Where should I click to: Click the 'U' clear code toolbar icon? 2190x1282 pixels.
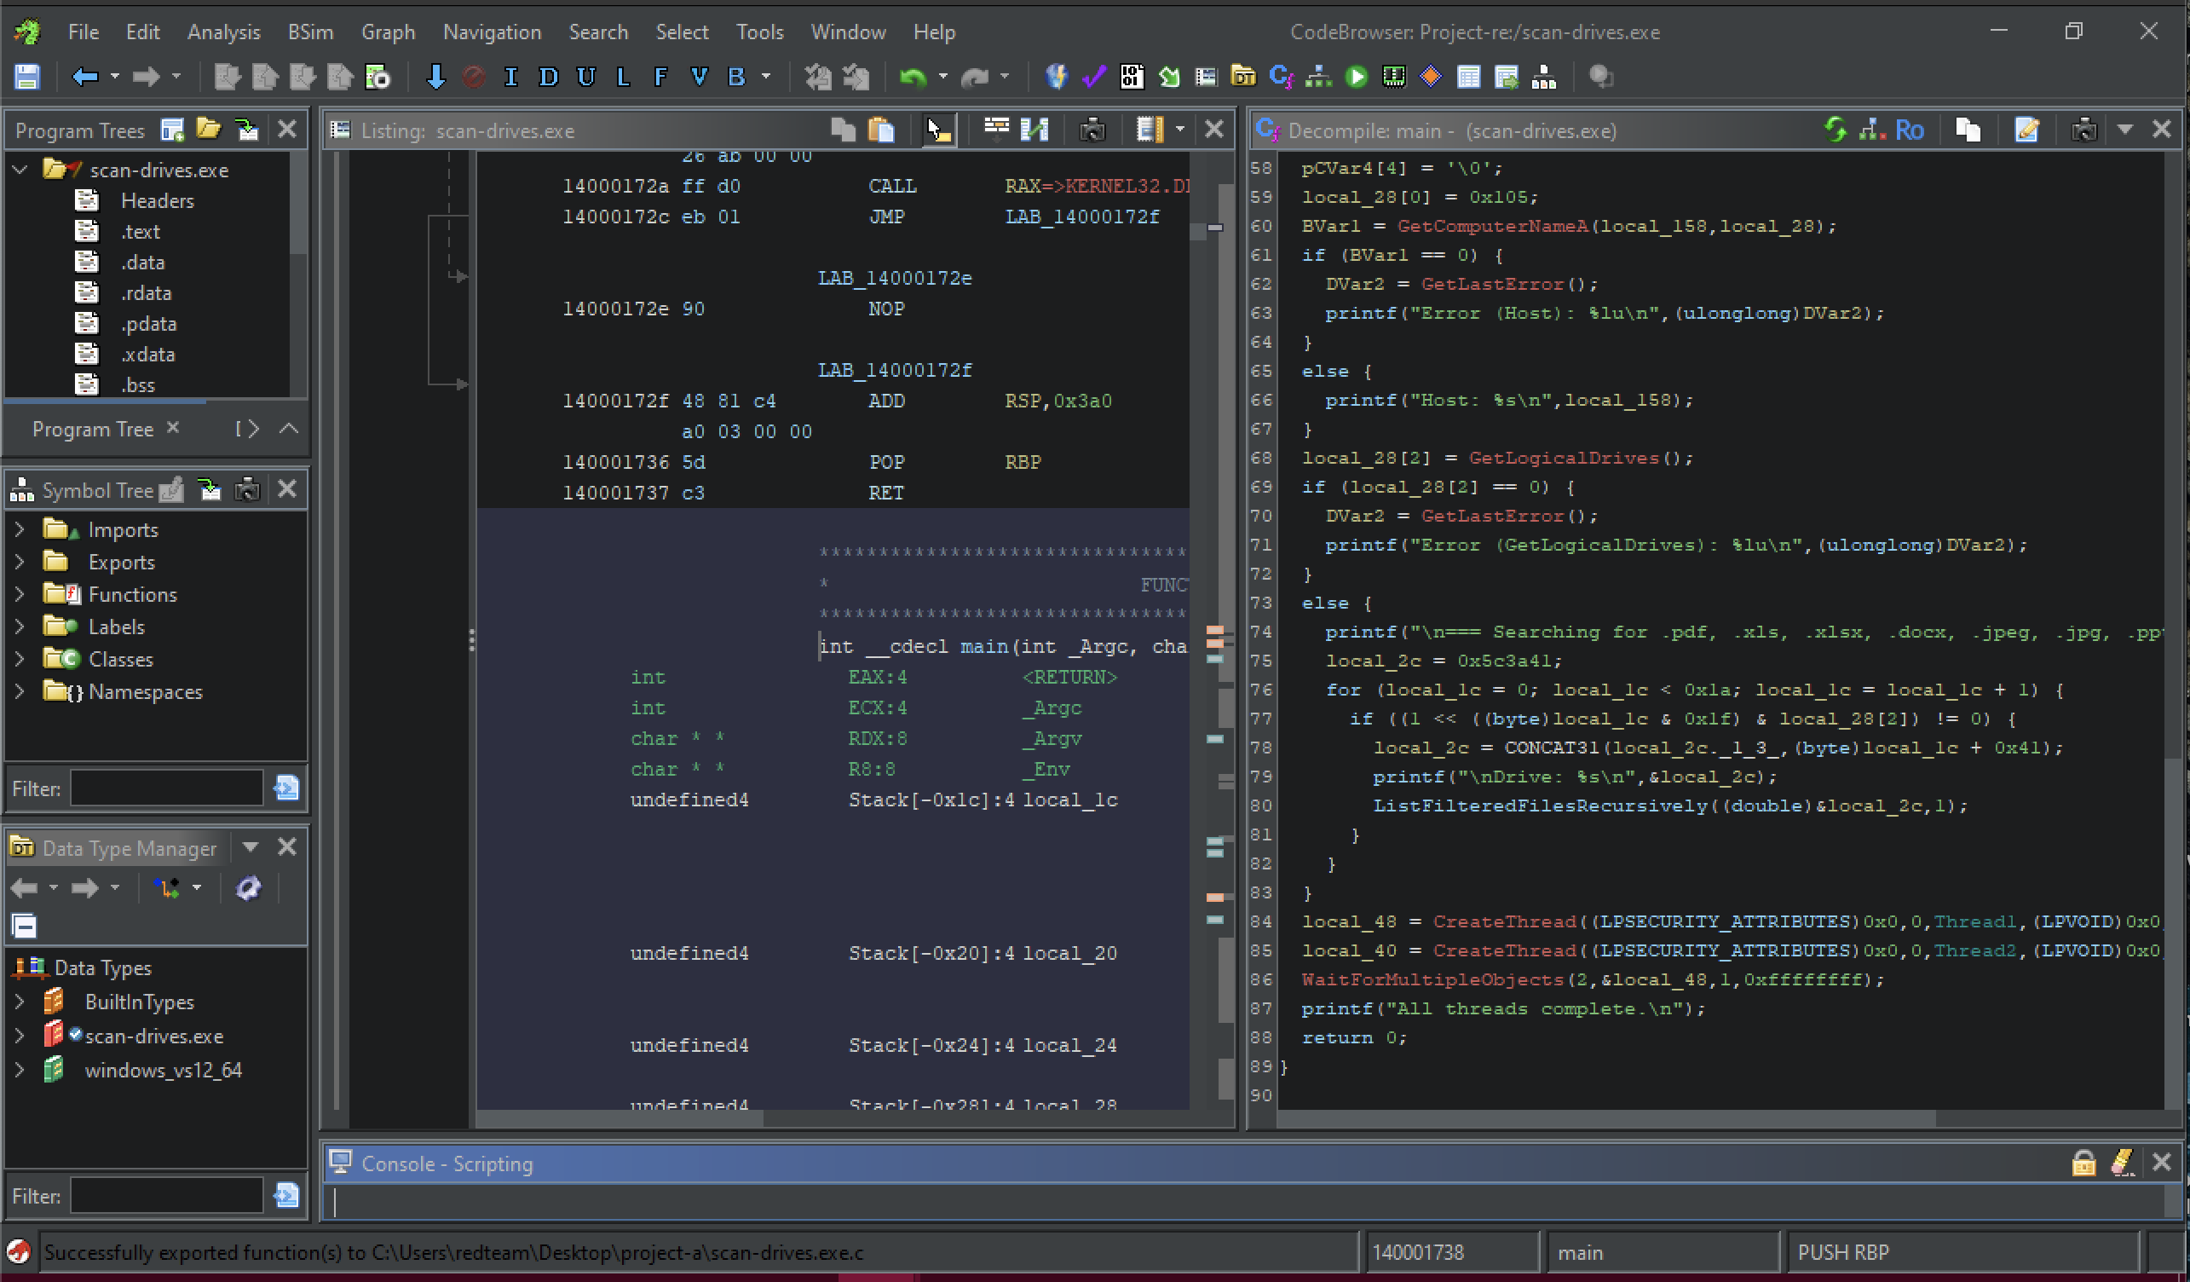coord(586,77)
